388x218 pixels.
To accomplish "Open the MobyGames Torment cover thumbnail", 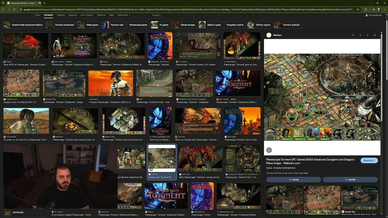I will (x=202, y=196).
